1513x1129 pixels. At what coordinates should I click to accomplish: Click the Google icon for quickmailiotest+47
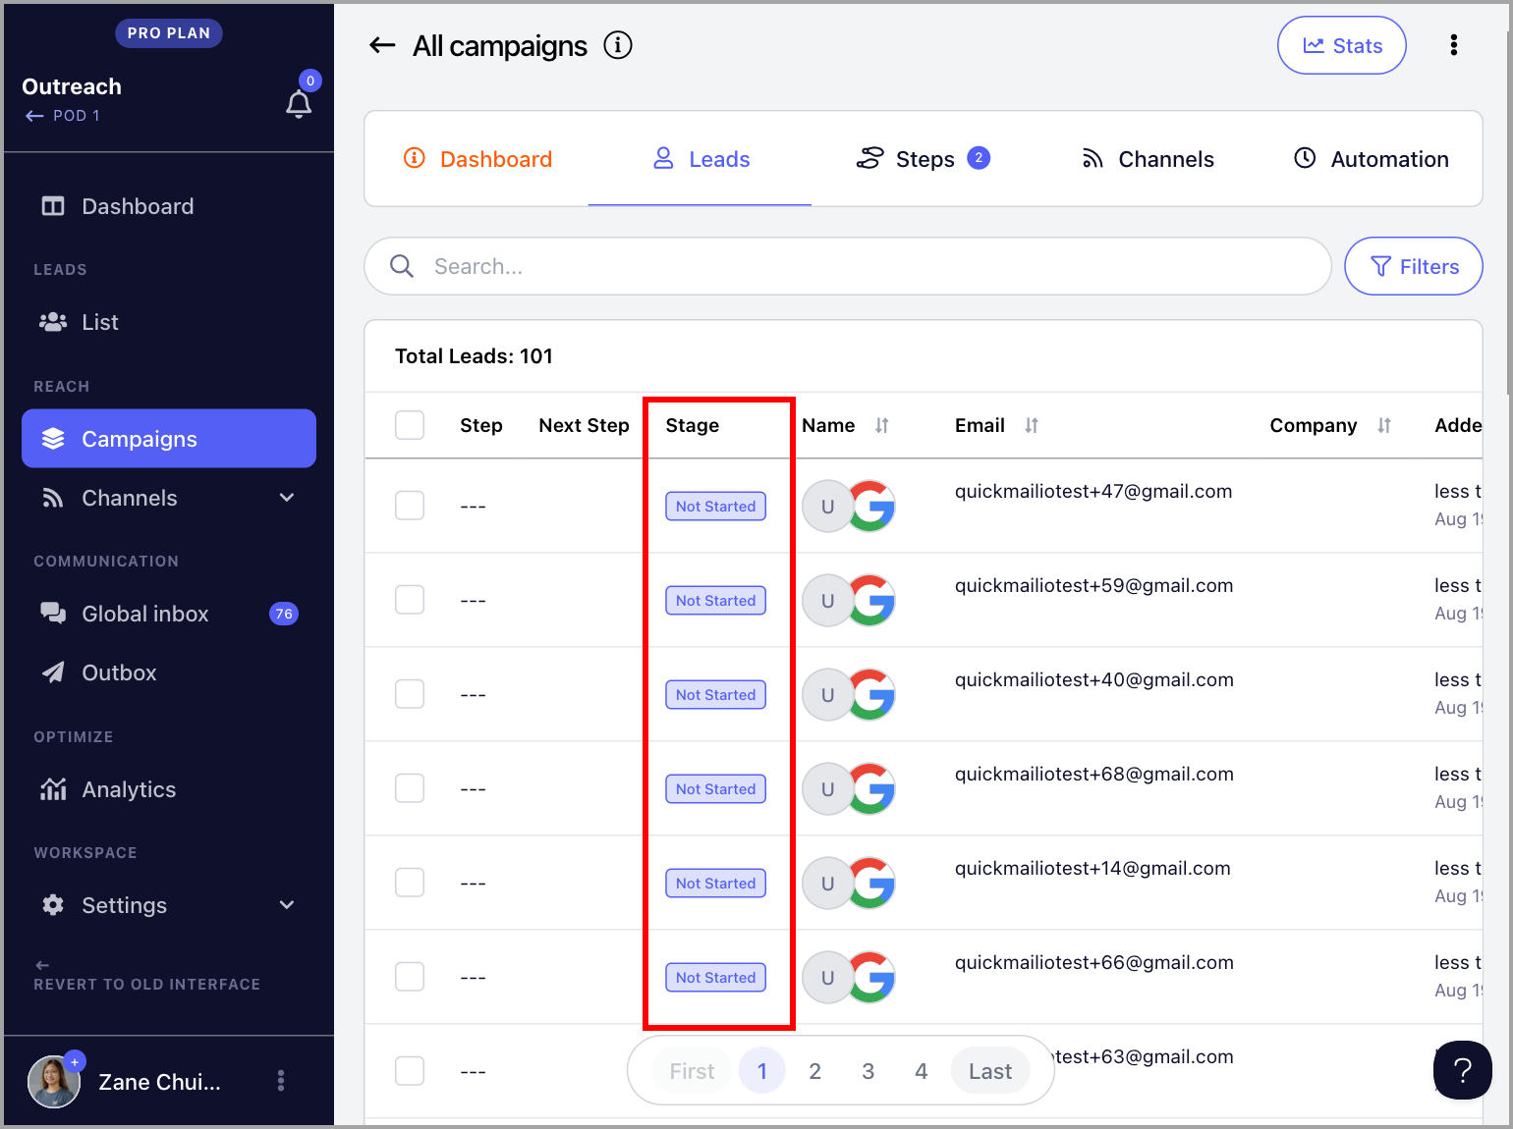(872, 507)
